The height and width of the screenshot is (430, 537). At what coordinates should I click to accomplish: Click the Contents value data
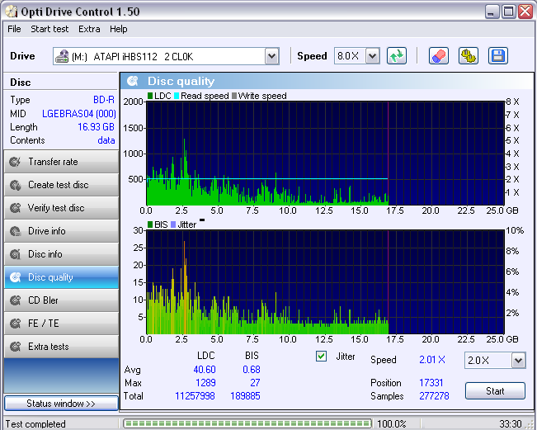coord(106,140)
